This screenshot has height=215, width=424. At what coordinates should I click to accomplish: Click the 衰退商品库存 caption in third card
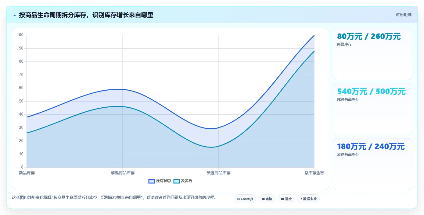click(x=348, y=154)
